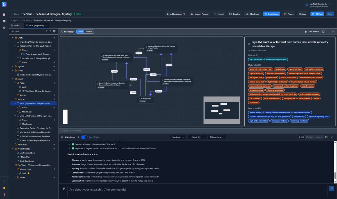Viewport: 337px width, 199px height.
Task: Expand Geometric Design Principles source
Action: (15, 128)
